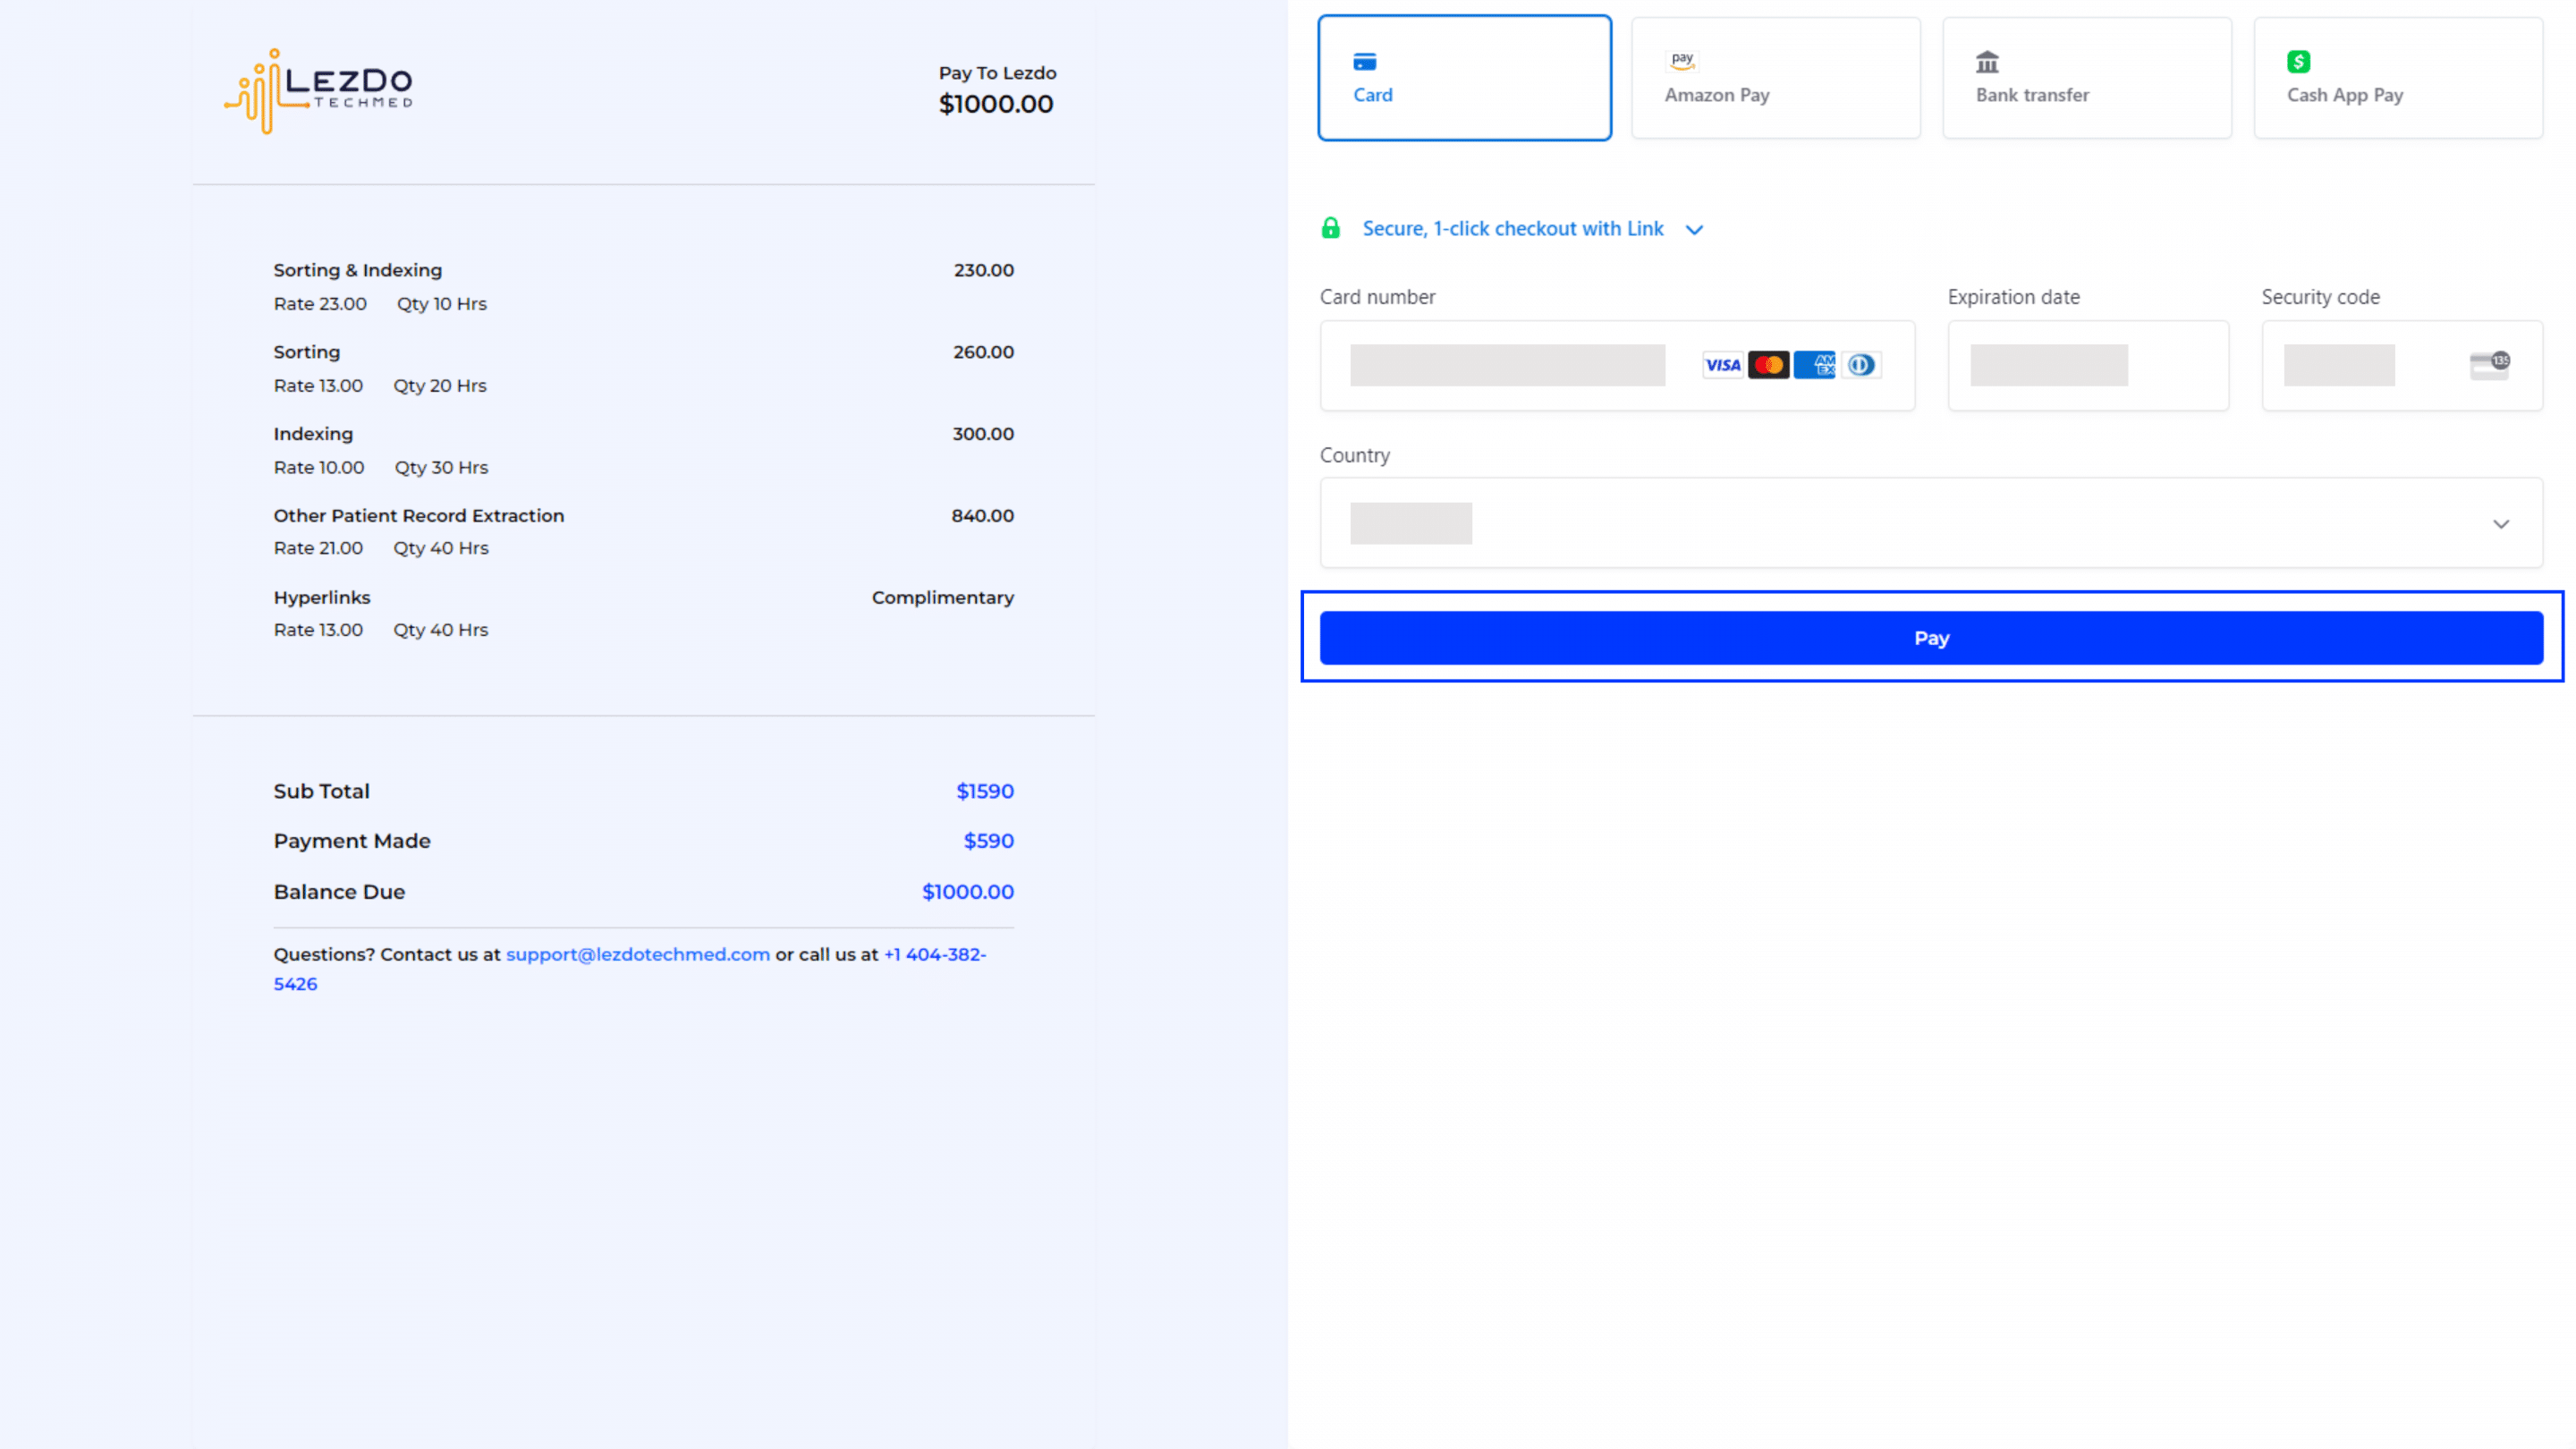Click the green lock icon
This screenshot has height=1449, width=2576.
[x=1330, y=228]
